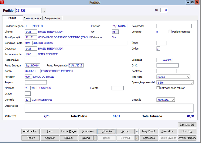Click the Aglutinar button

click(50, 138)
